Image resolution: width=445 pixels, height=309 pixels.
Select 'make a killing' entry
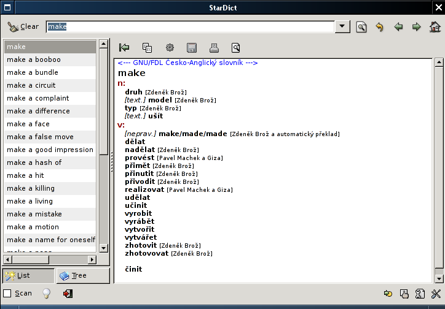pyautogui.click(x=50, y=188)
